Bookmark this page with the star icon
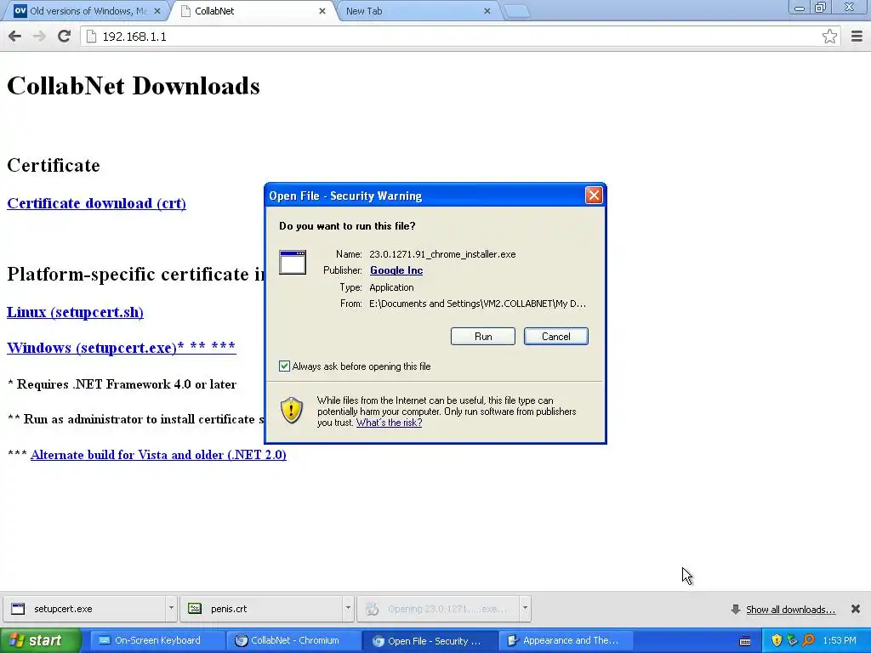This screenshot has width=871, height=653. pyautogui.click(x=829, y=36)
